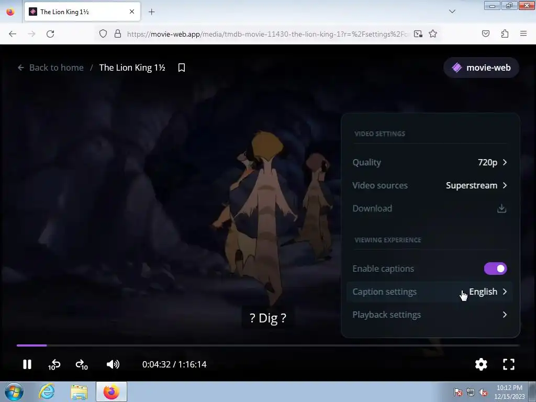Open Action Center flag icon
Screen dimensions: 536x402
(458, 392)
